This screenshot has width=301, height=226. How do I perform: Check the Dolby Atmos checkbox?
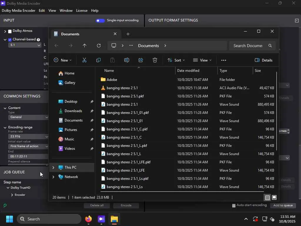click(x=10, y=31)
